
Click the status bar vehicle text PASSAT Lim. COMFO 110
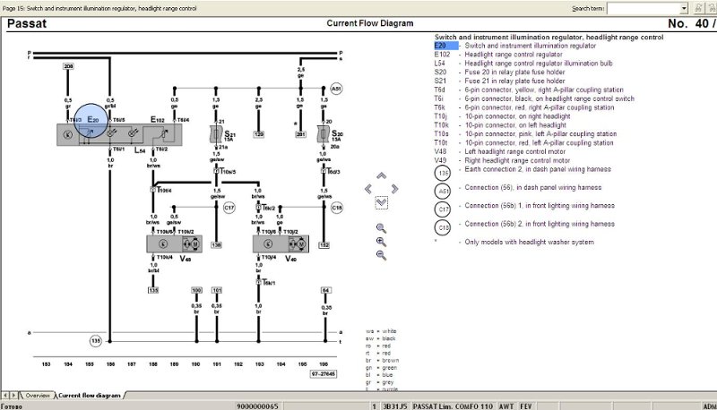pyautogui.click(x=453, y=406)
